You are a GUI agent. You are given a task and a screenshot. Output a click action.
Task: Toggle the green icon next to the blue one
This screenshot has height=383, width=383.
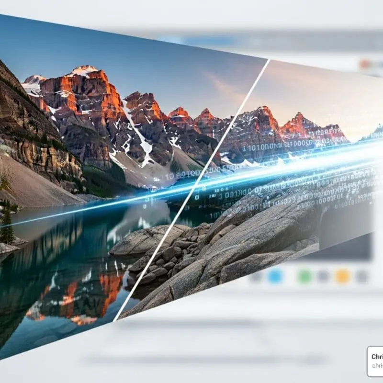point(304,276)
